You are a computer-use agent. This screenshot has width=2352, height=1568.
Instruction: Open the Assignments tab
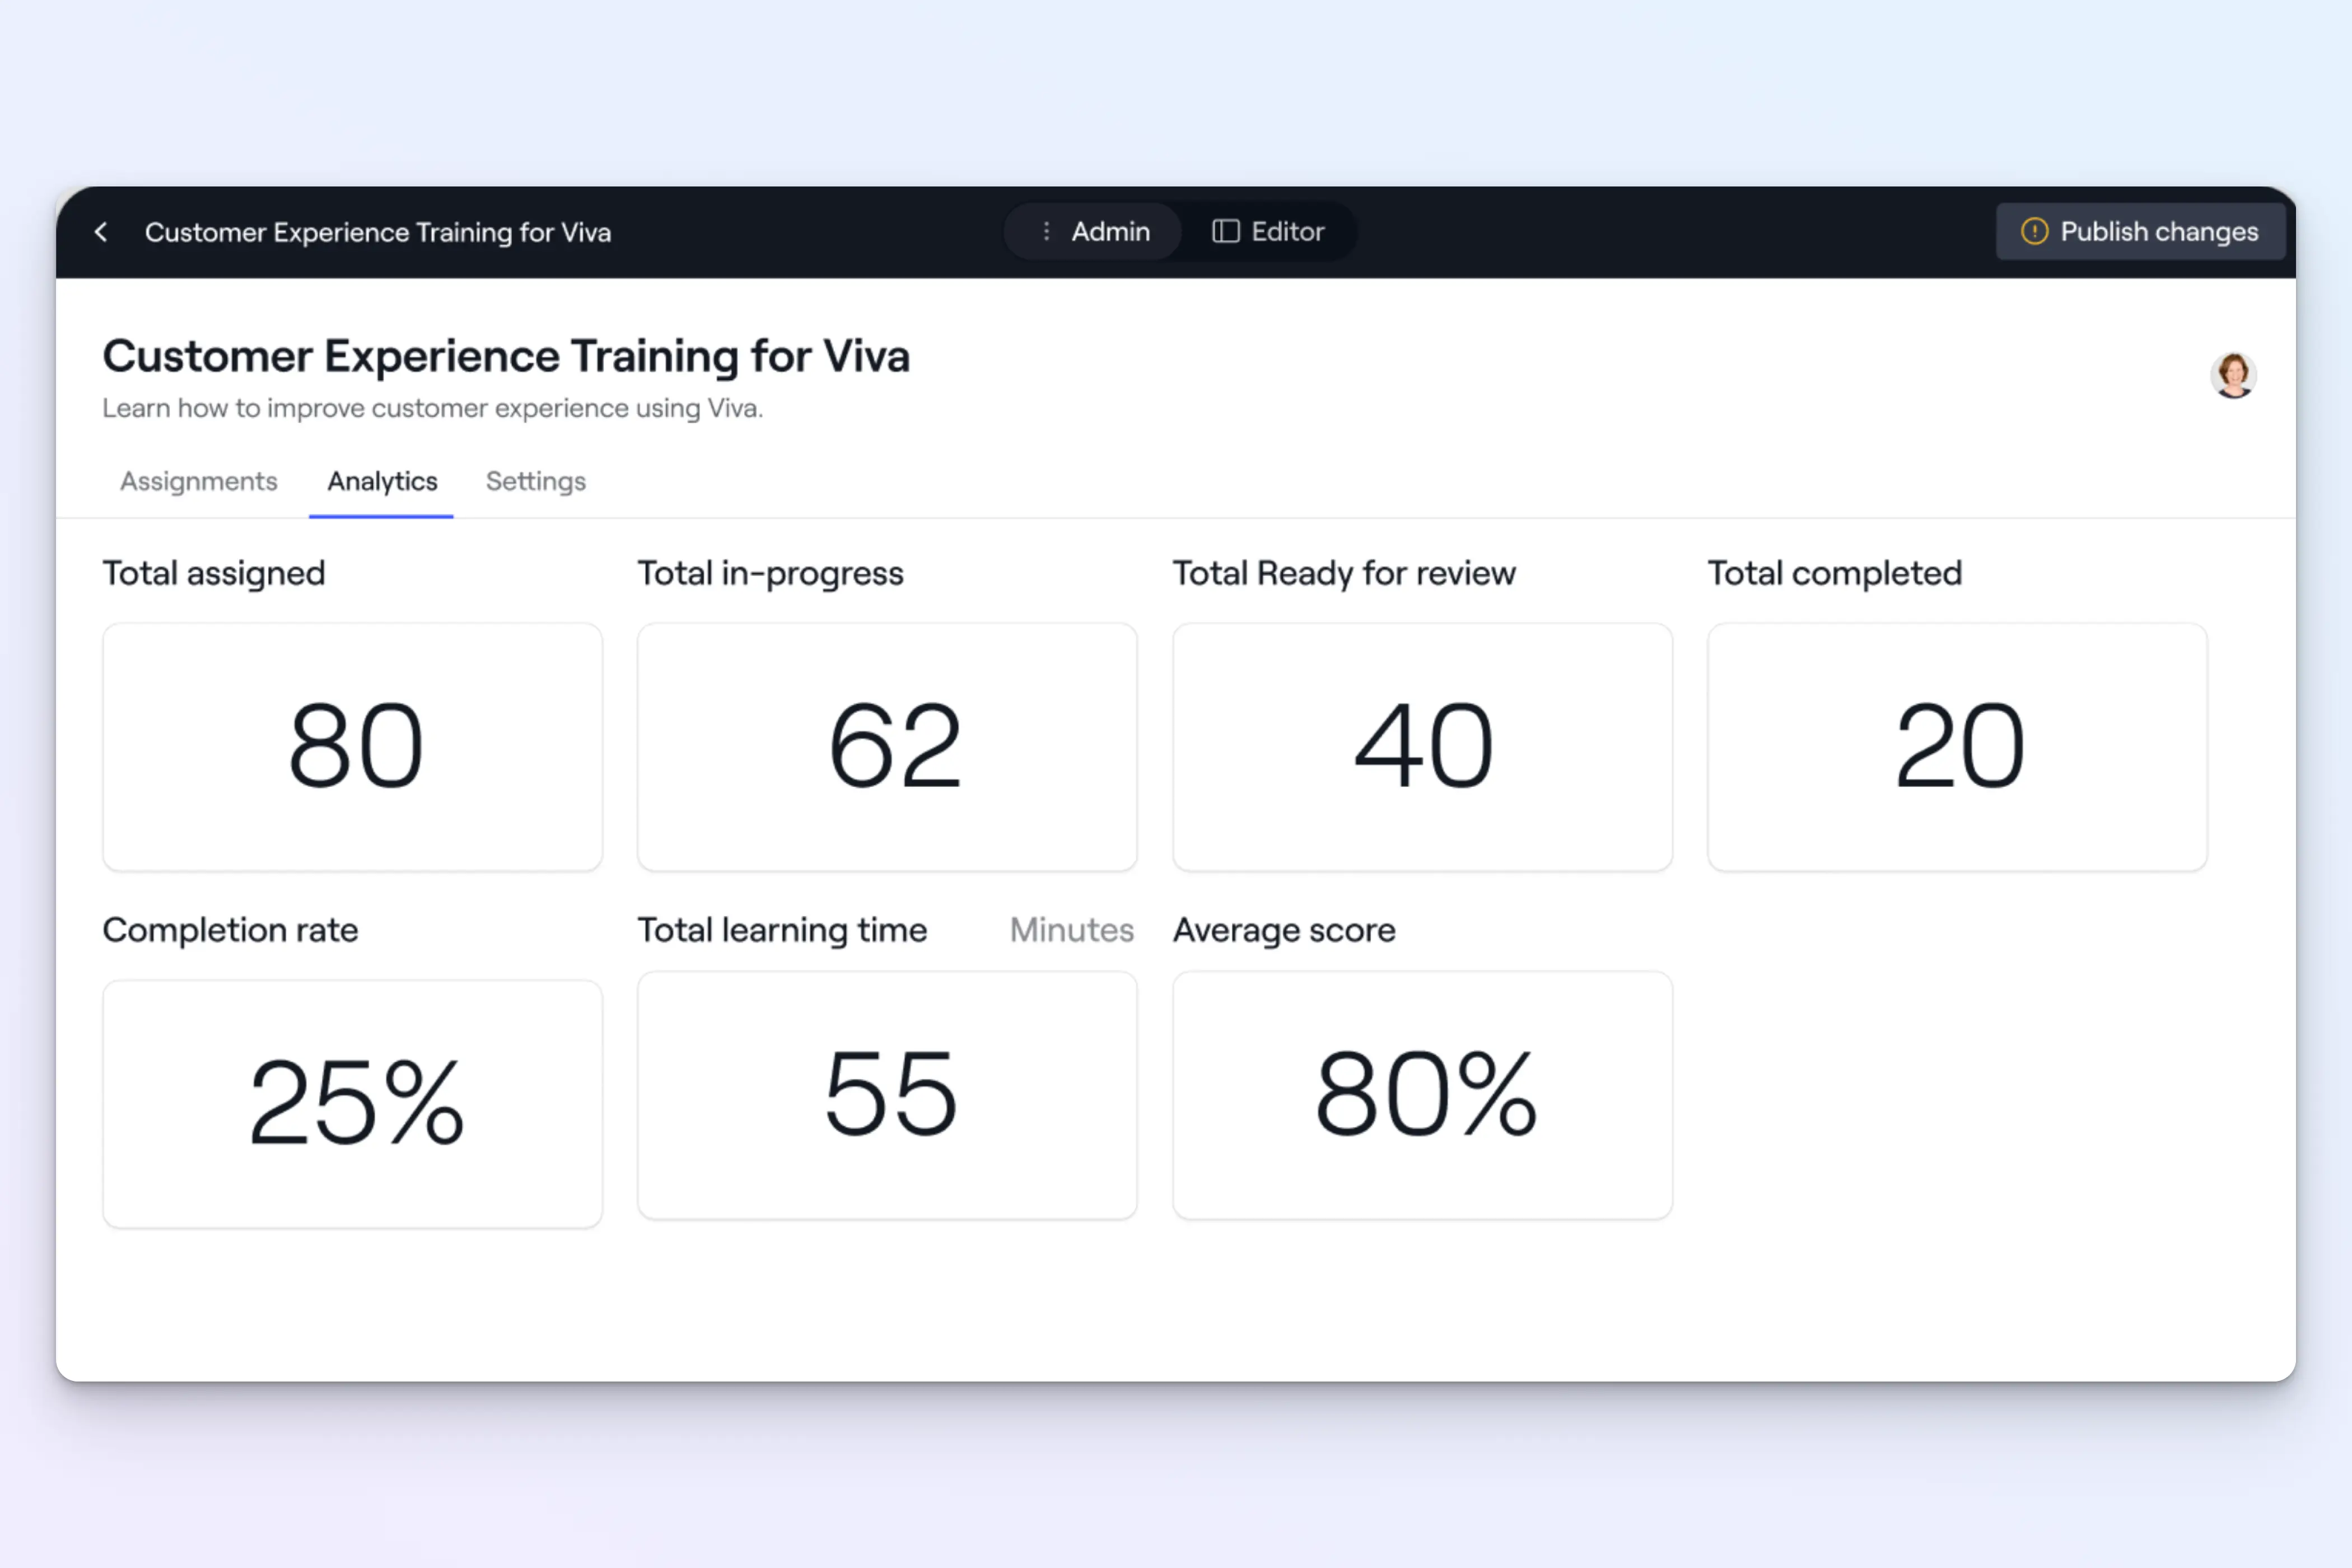click(x=198, y=482)
